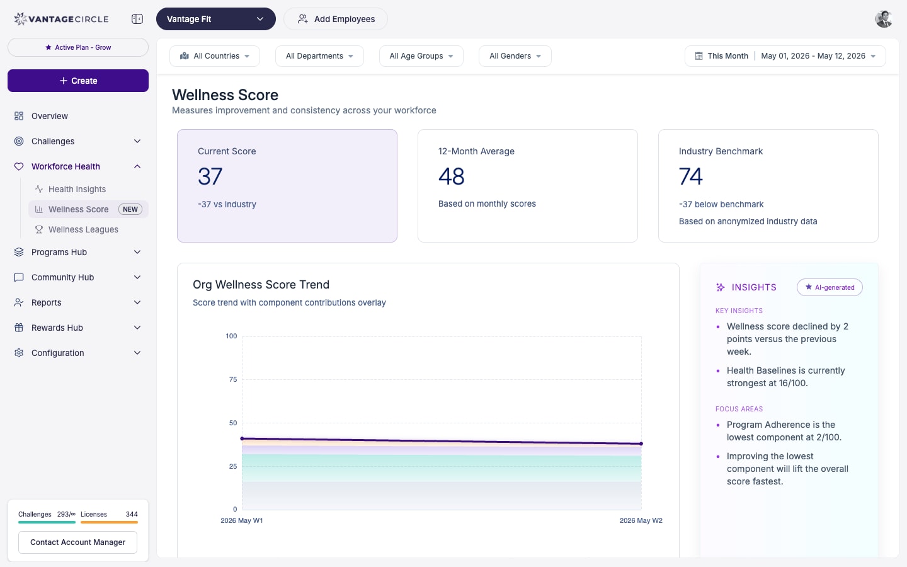Click the Program Adherence insight bullet
Image resolution: width=907 pixels, height=567 pixels.
(784, 431)
